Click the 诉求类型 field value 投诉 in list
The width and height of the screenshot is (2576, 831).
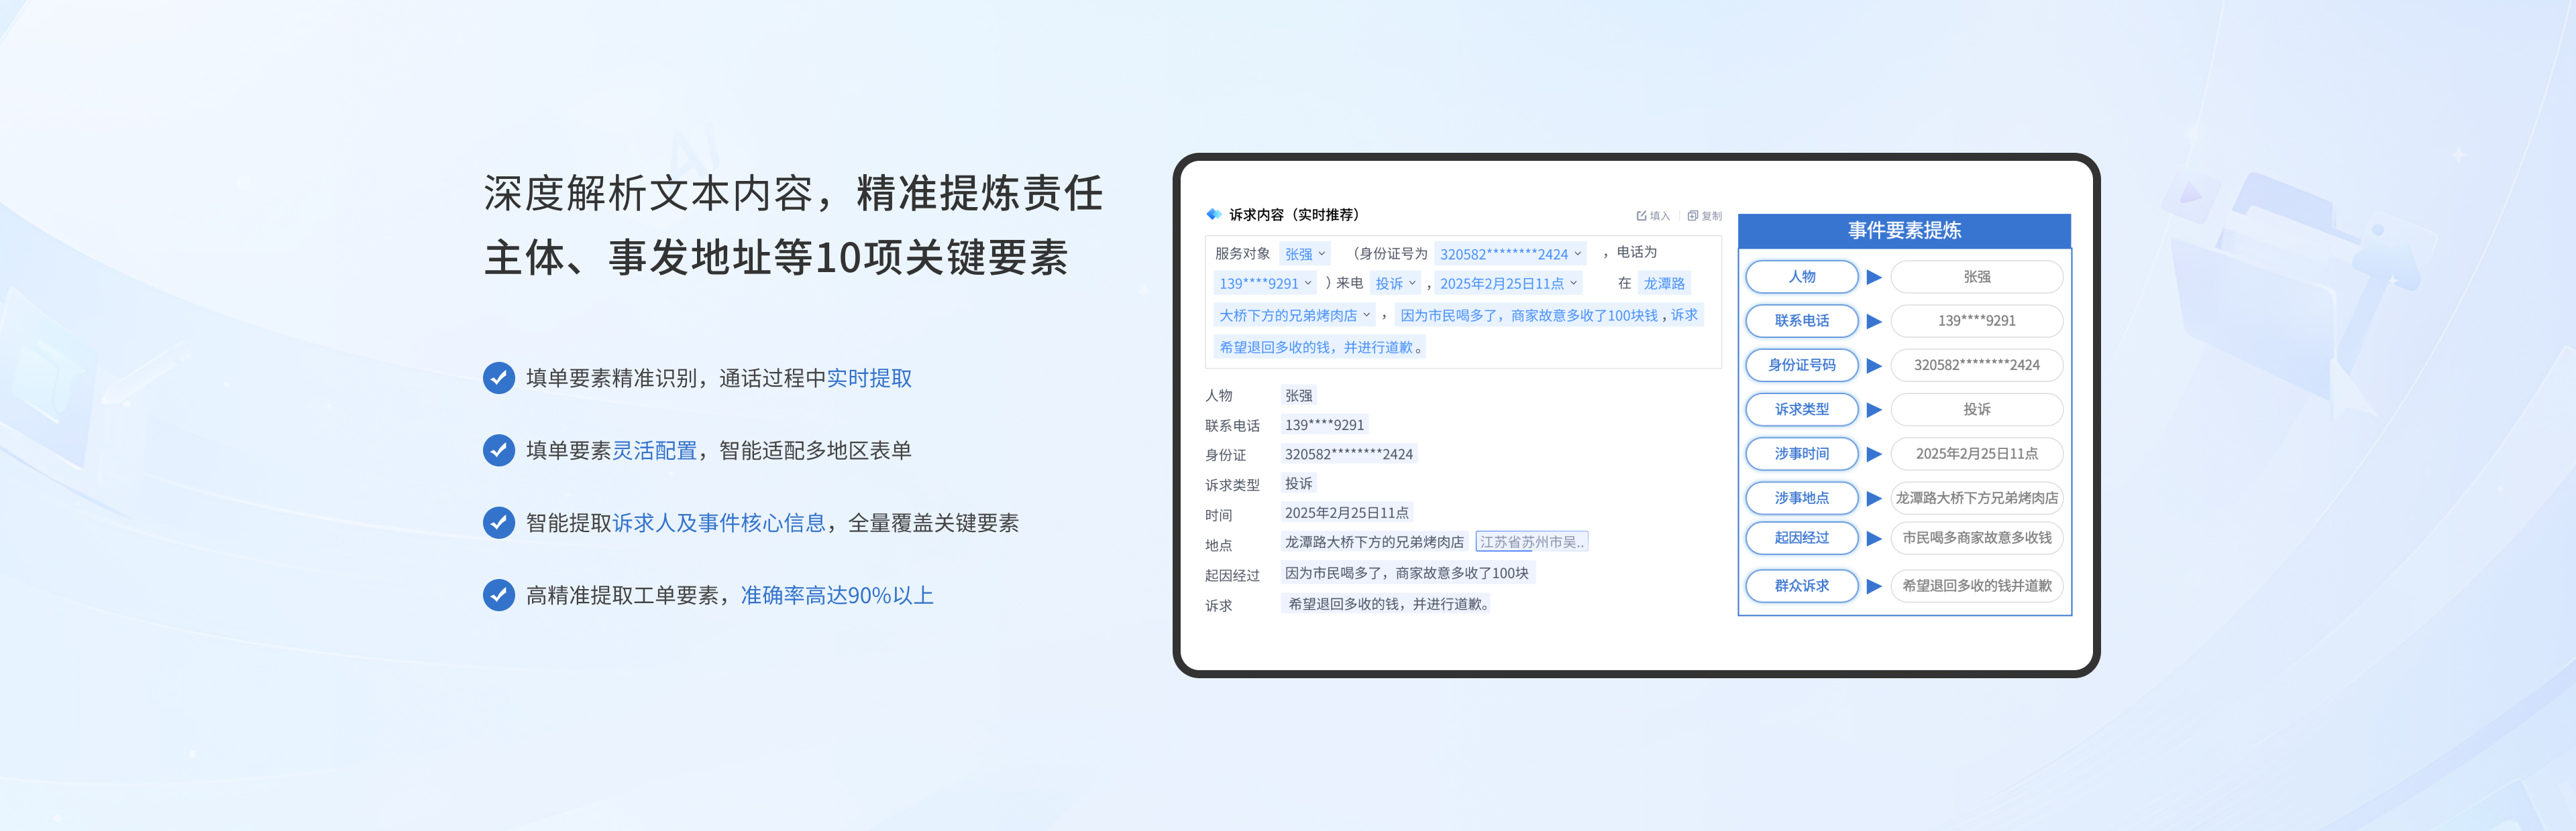coord(1298,483)
